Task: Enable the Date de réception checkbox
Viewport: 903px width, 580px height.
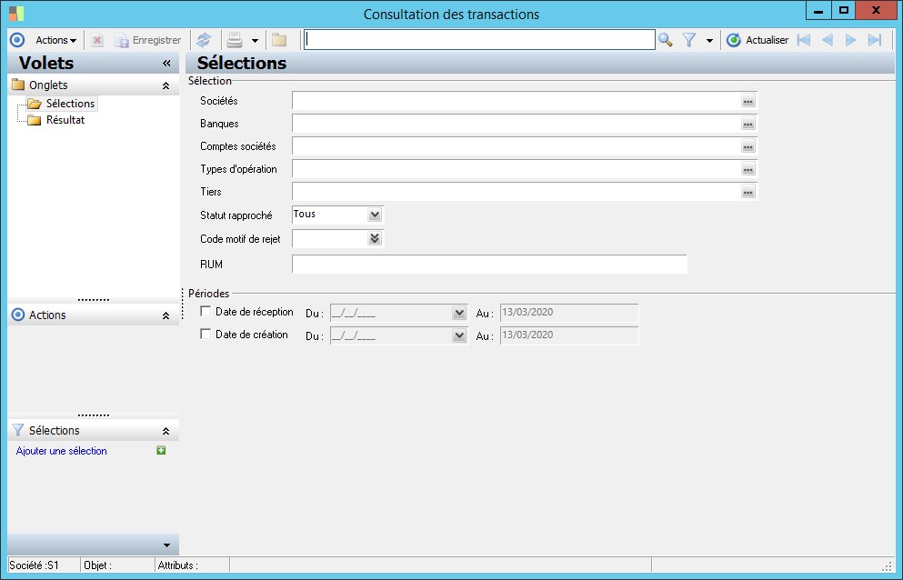Action: coord(205,311)
